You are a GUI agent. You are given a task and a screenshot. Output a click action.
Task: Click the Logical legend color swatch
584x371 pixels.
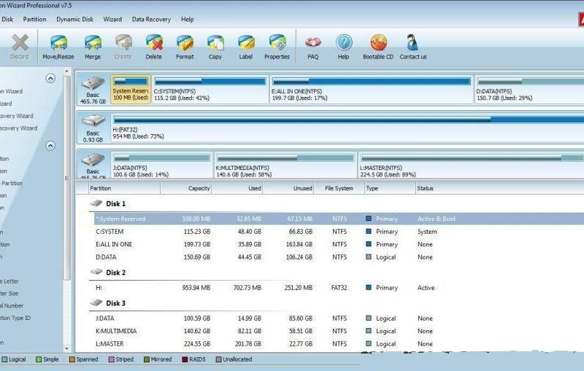pos(4,359)
